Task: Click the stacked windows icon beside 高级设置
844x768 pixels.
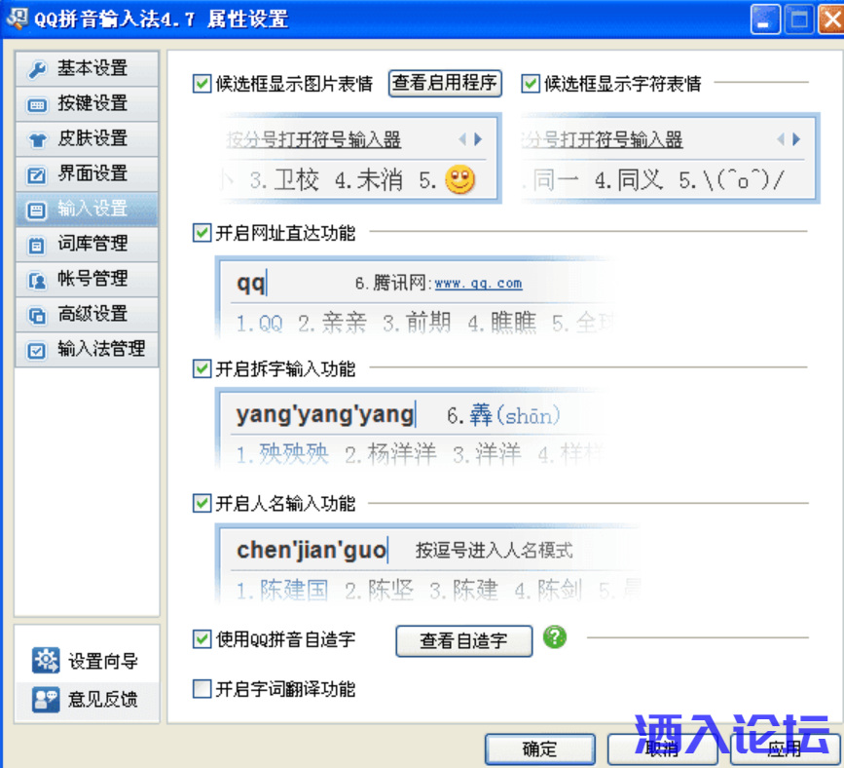Action: pyautogui.click(x=37, y=315)
